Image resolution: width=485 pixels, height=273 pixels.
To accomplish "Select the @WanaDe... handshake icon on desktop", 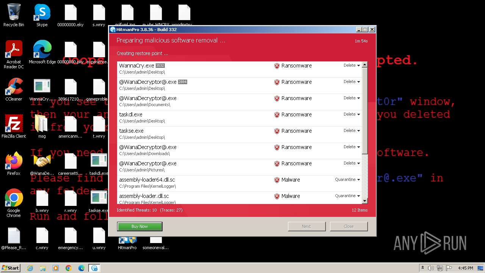I will tap(42, 164).
